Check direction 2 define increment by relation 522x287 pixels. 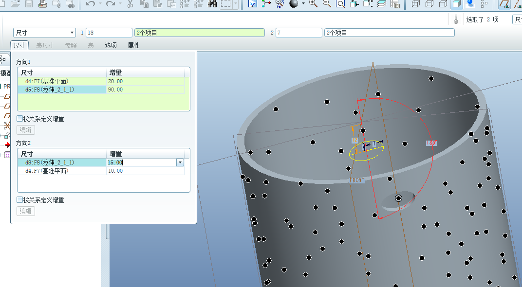click(20, 199)
